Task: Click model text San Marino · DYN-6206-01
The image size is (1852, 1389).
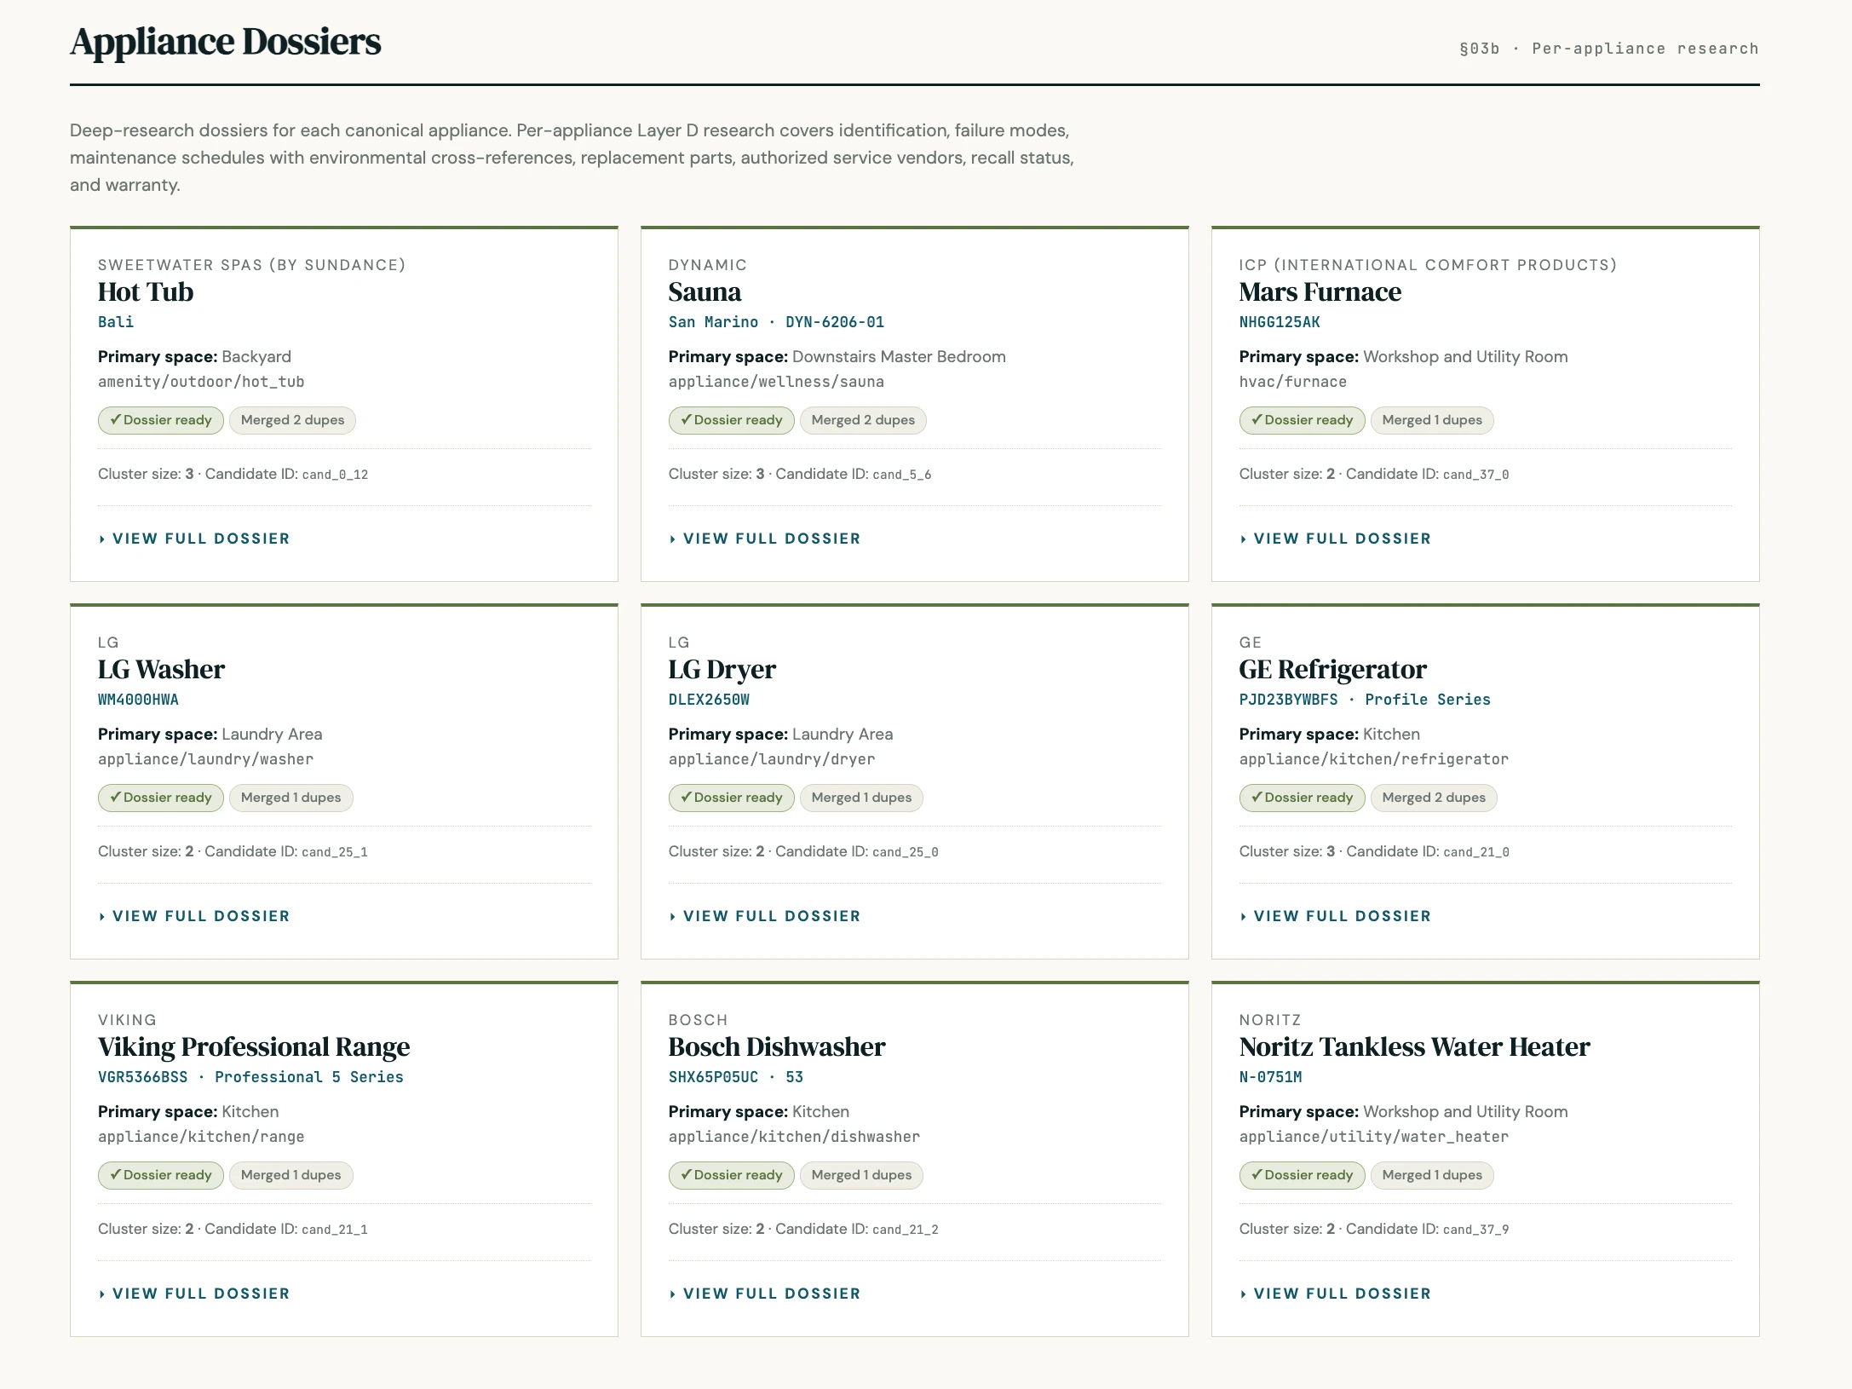Action: click(x=776, y=322)
